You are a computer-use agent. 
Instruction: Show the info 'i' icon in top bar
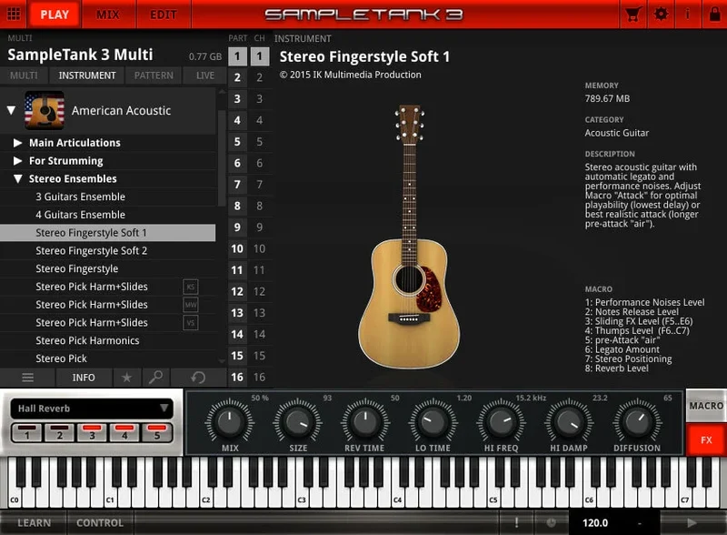coord(688,14)
